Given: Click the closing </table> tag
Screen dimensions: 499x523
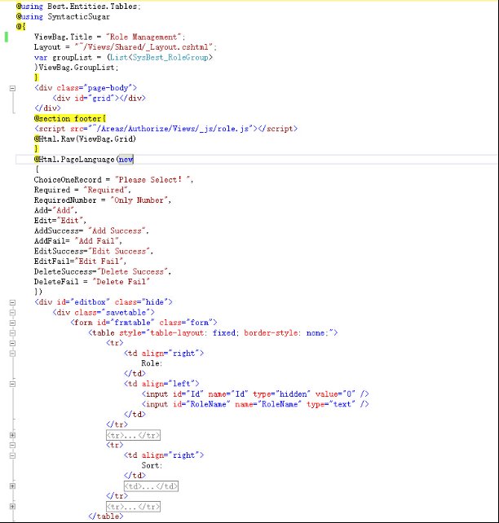Looking at the screenshot, I should coord(106,516).
